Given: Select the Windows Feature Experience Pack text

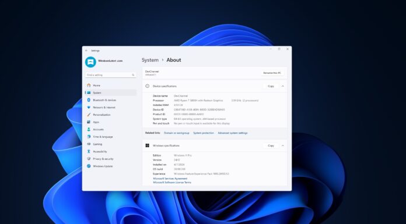Looking at the screenshot, I should (201, 174).
